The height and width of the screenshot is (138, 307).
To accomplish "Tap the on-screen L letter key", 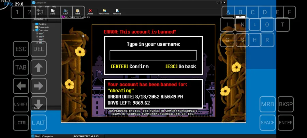I will [254, 25].
